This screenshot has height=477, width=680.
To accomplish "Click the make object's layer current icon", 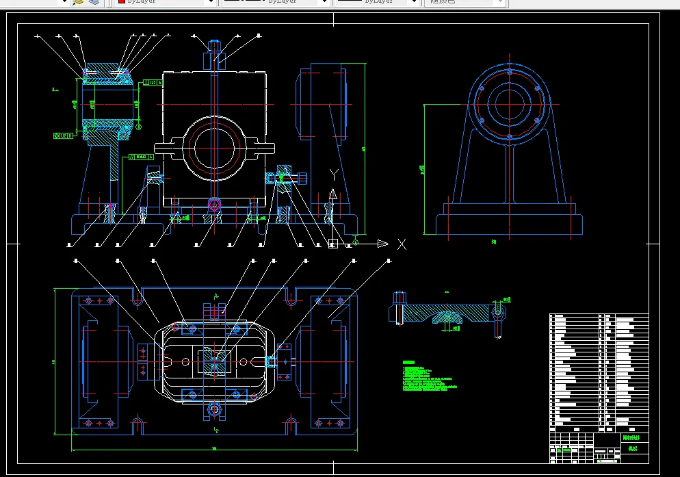I will [x=78, y=2].
